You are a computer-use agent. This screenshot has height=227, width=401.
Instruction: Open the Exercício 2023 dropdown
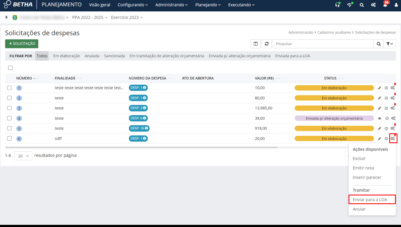[x=127, y=17]
